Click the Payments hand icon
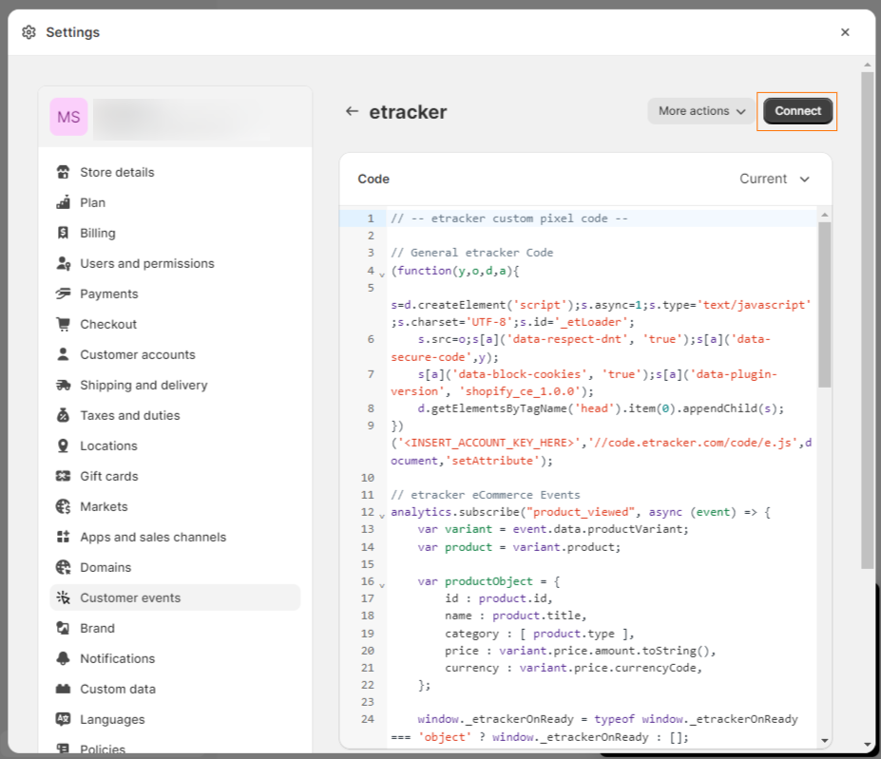The width and height of the screenshot is (881, 759). [x=63, y=294]
